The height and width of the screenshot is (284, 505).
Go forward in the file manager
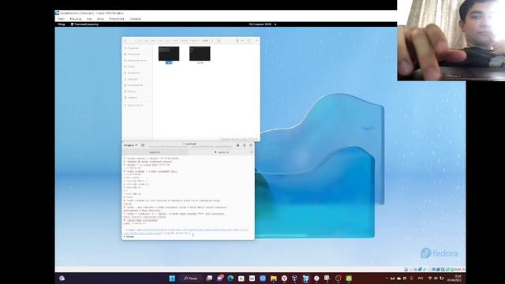(131, 41)
